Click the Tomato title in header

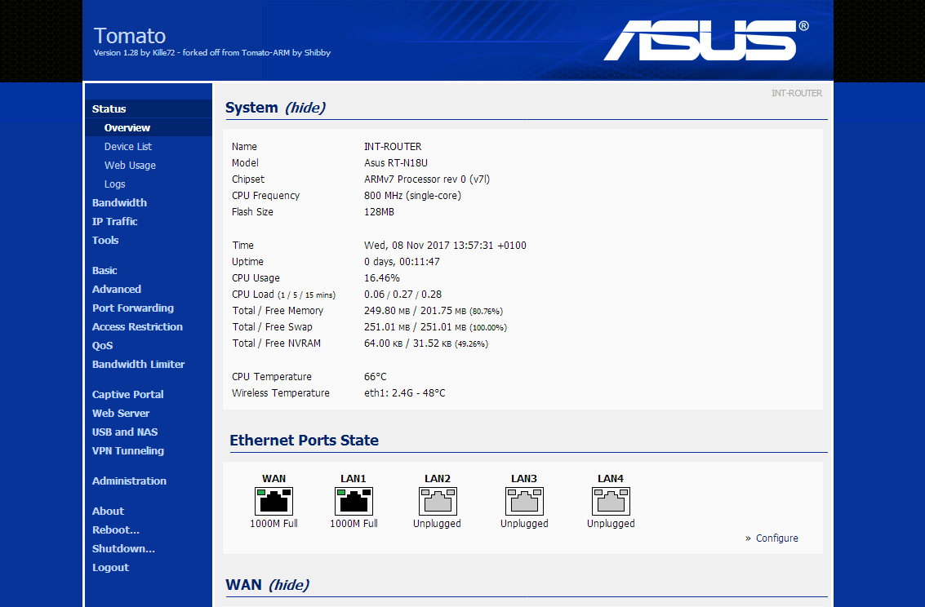(x=130, y=36)
